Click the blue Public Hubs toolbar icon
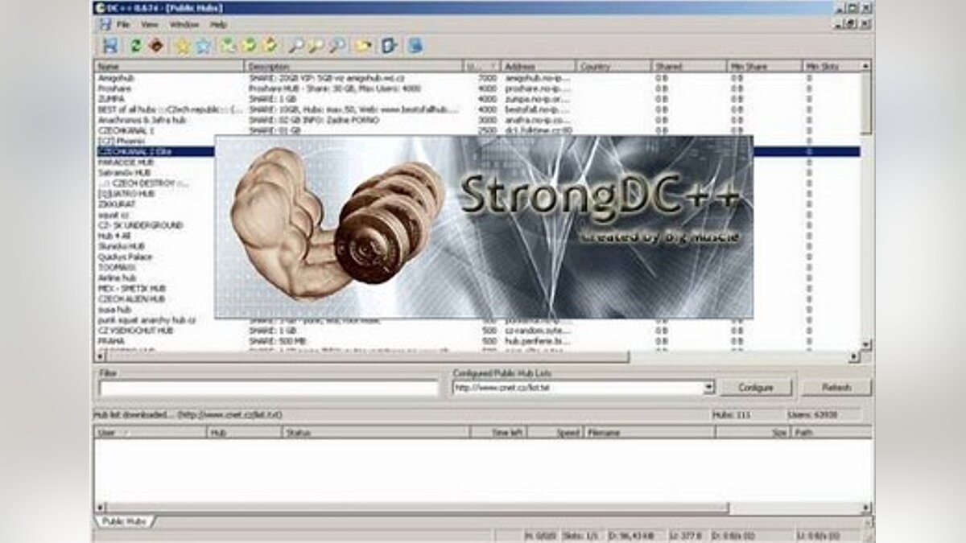966x543 pixels. click(x=109, y=46)
